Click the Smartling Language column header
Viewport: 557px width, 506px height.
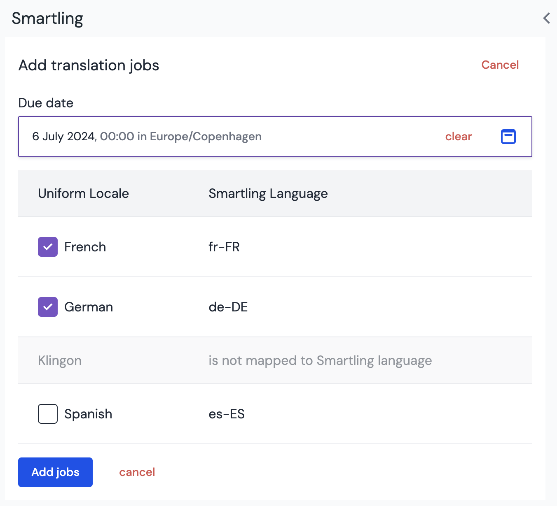click(x=268, y=193)
